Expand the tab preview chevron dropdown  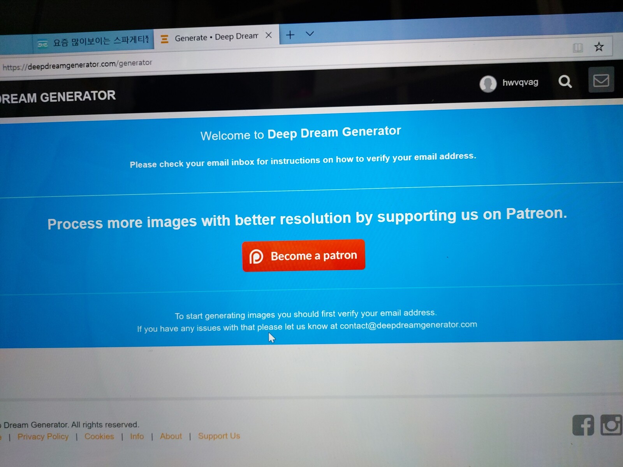click(310, 34)
